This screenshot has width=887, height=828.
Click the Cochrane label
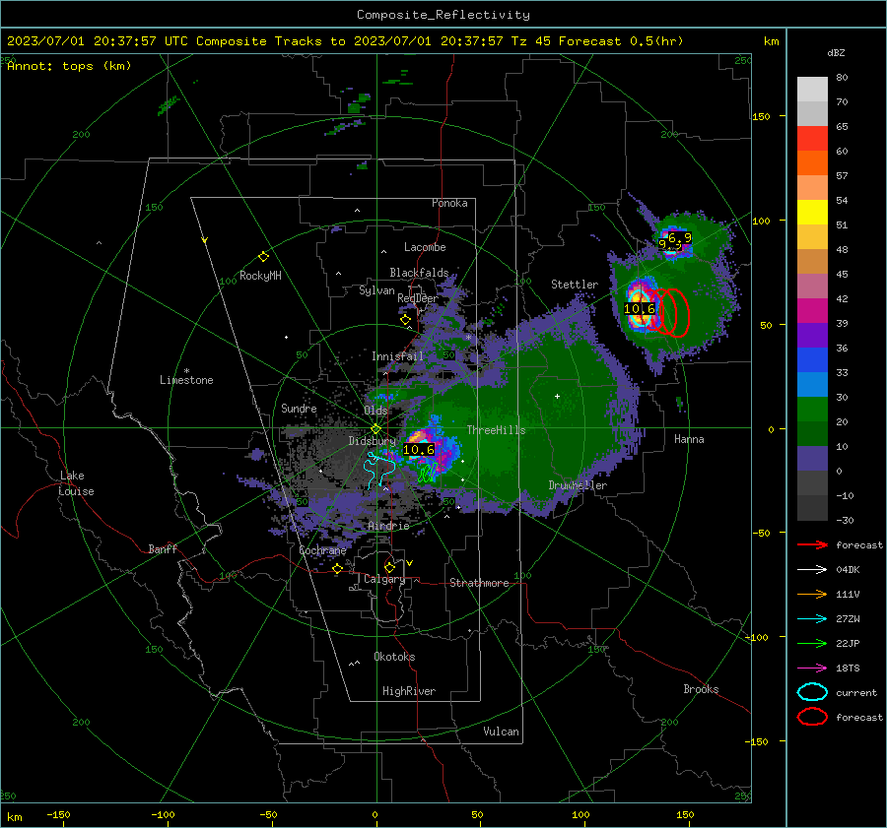[x=322, y=550]
